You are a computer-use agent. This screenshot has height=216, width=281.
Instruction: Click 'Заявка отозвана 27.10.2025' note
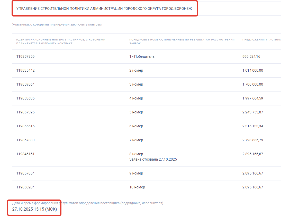(153, 159)
